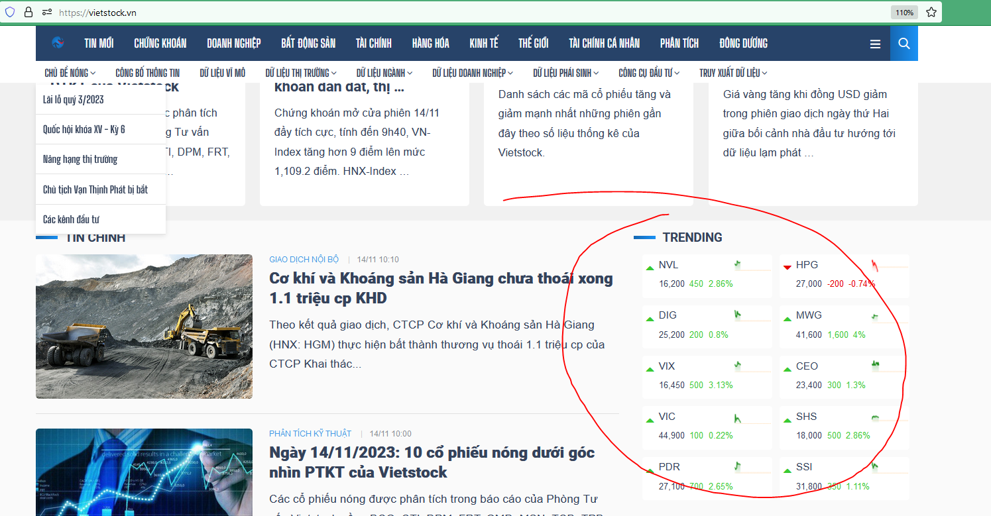Click the Giao dịch nội bộ category link
This screenshot has width=991, height=516.
pos(304,260)
